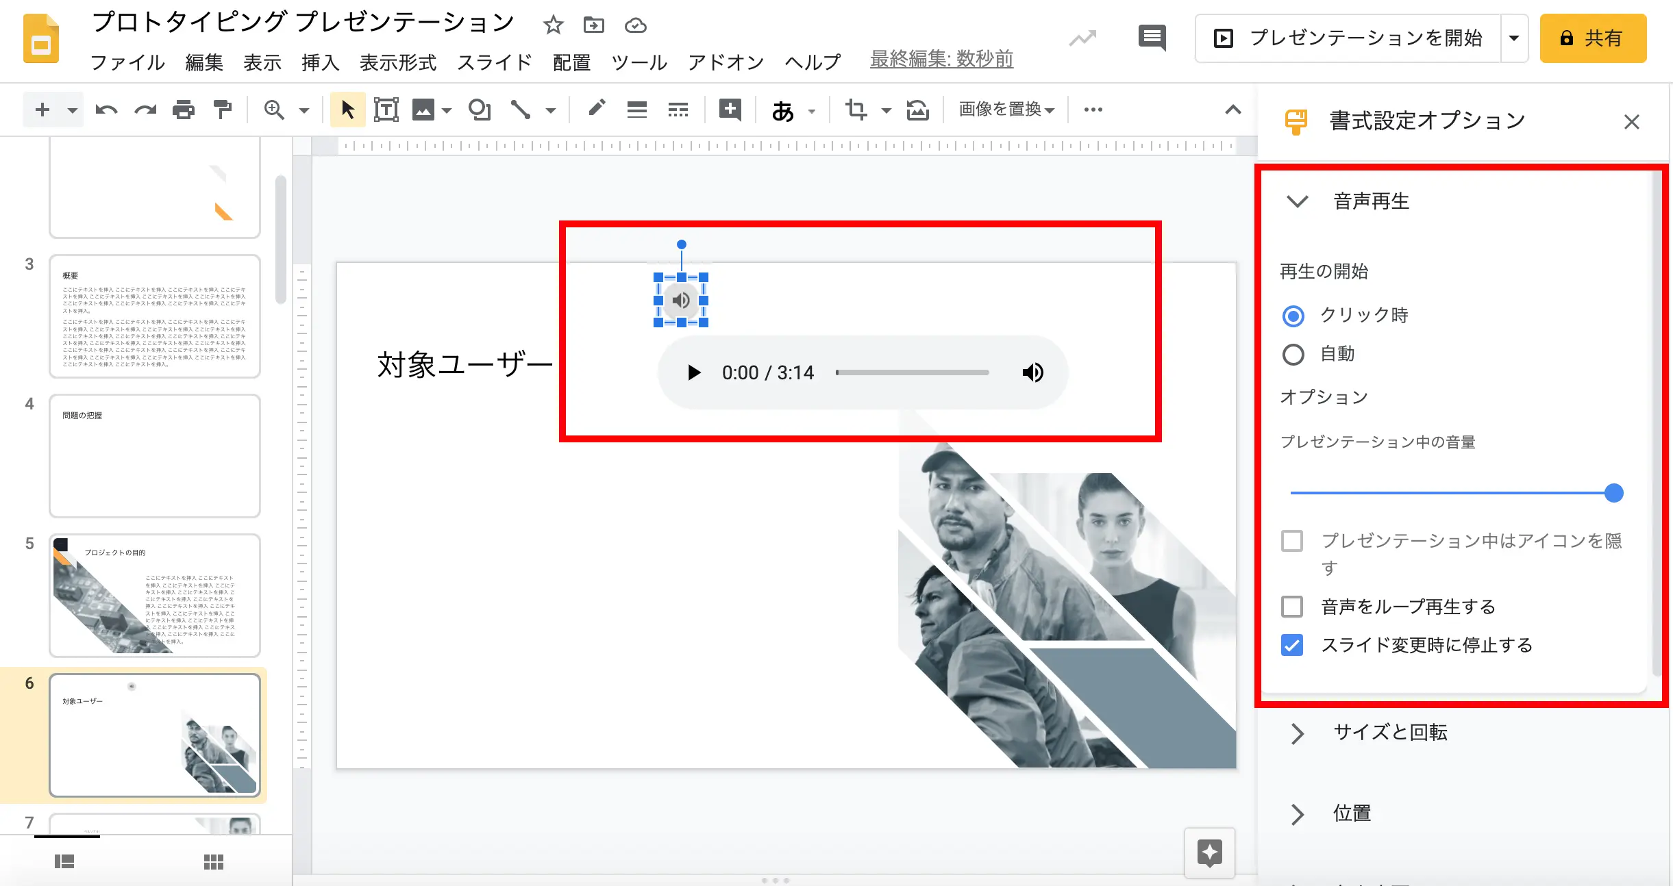This screenshot has width=1673, height=886.
Task: Click the yellow 共有 button
Action: tap(1593, 38)
